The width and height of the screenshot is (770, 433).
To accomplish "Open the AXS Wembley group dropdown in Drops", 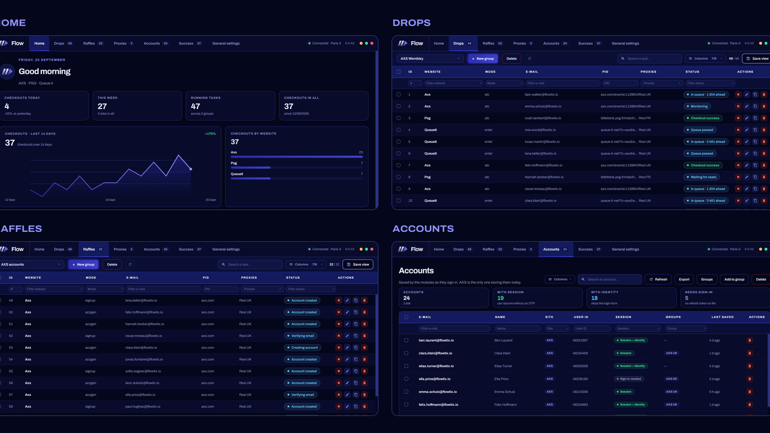I will (430, 59).
